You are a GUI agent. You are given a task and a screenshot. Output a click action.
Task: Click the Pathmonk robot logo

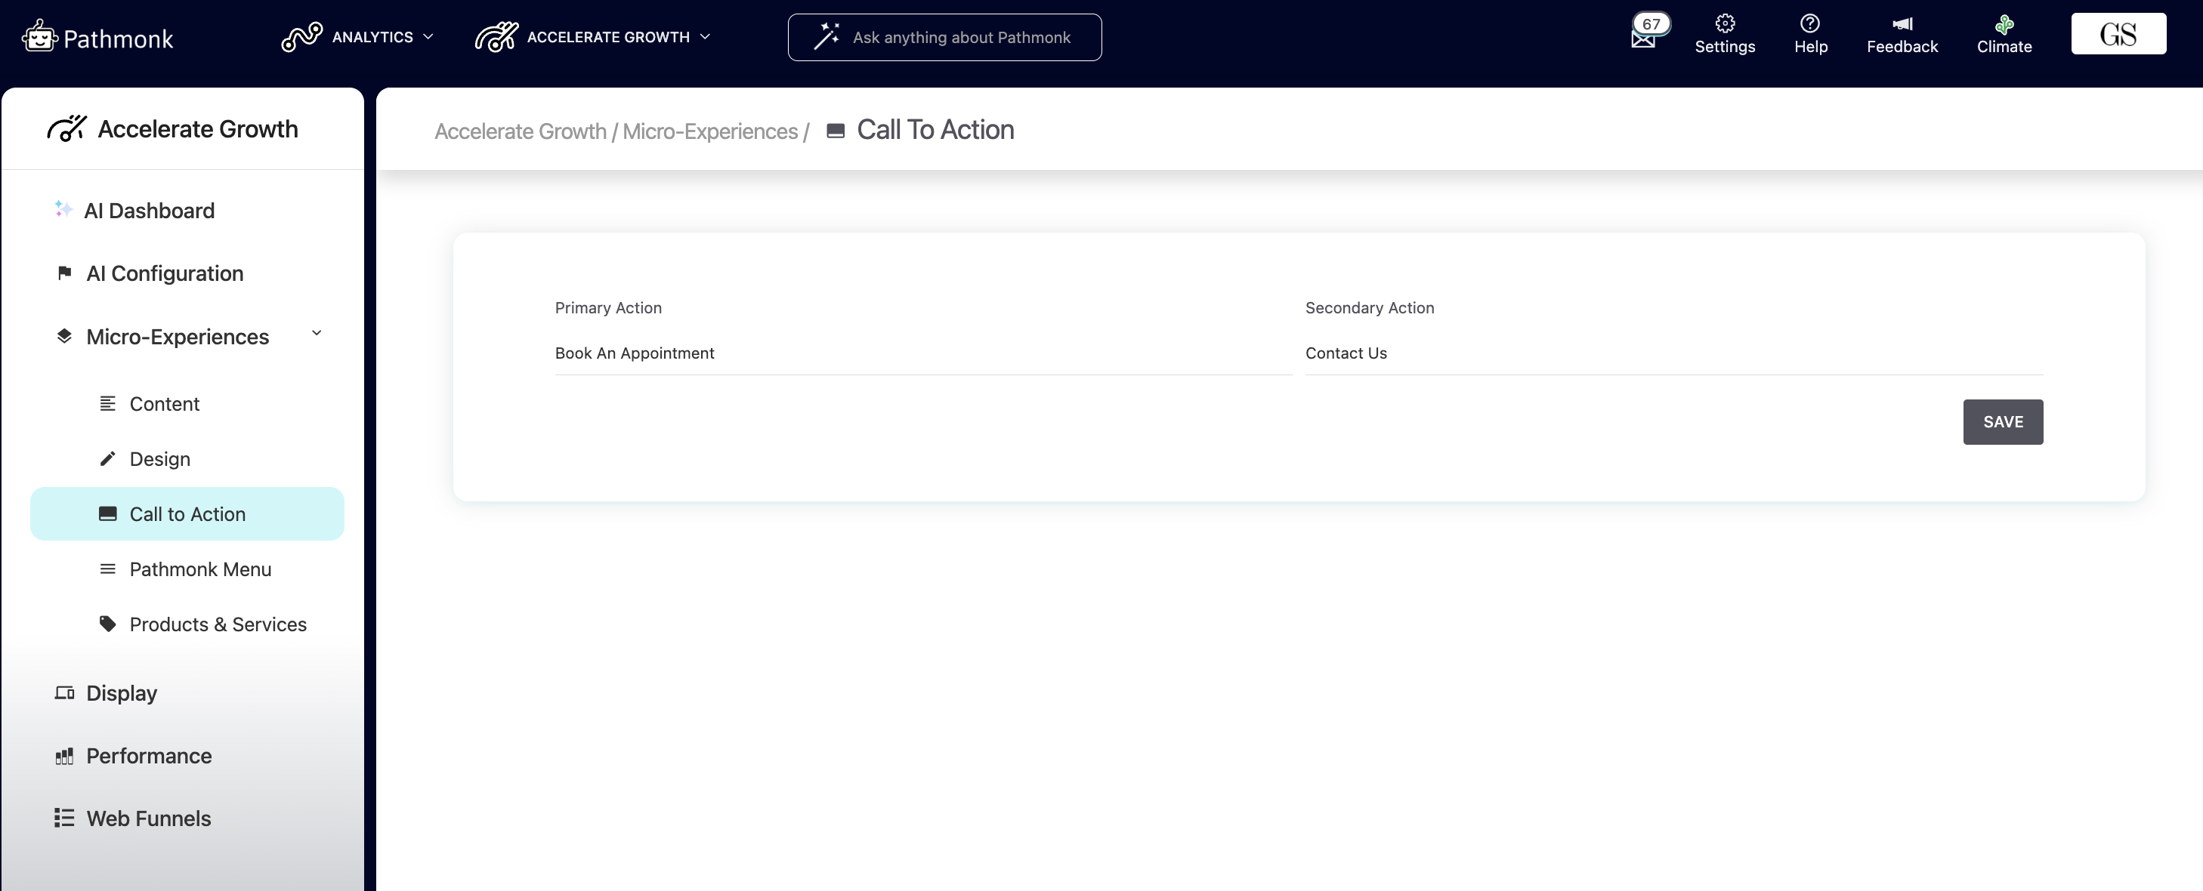pos(39,37)
